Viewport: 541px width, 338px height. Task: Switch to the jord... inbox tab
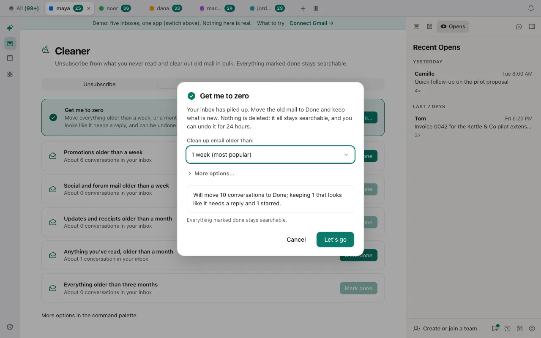267,8
